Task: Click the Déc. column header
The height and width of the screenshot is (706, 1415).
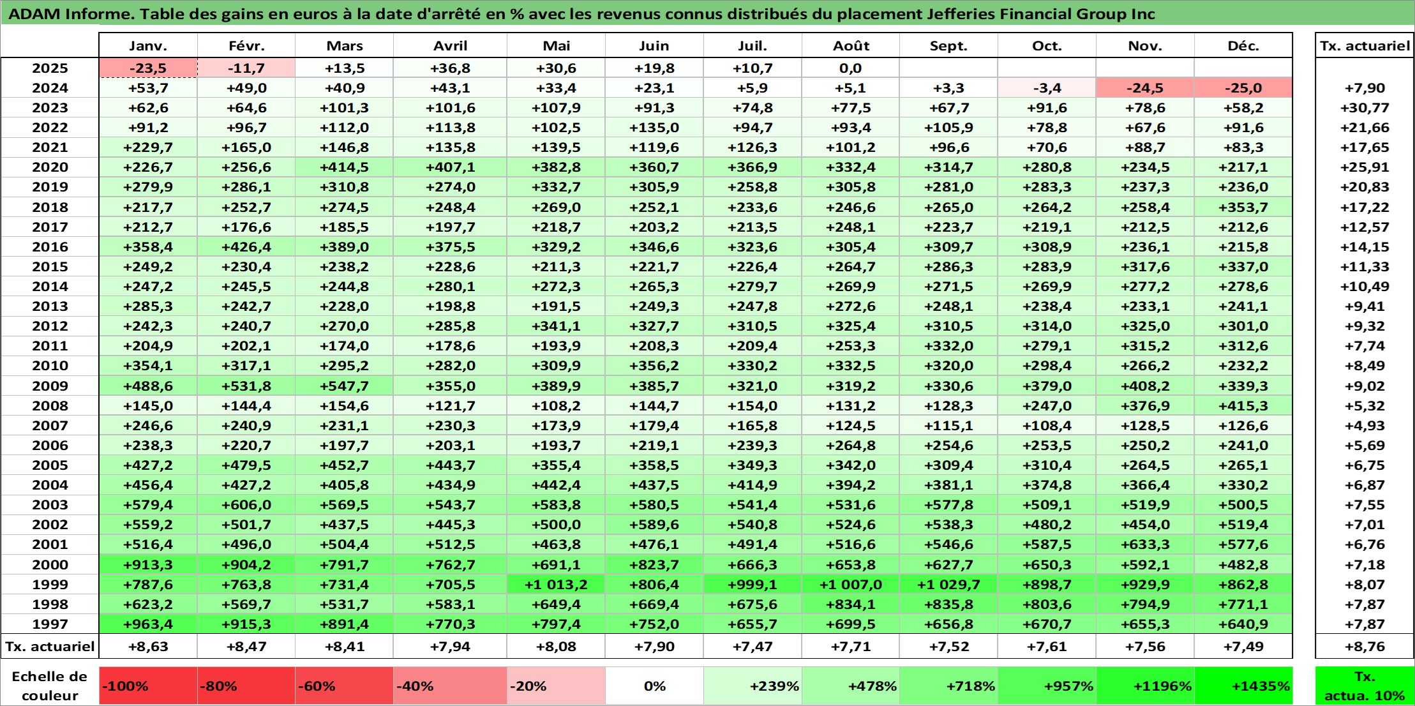Action: pos(1243,46)
